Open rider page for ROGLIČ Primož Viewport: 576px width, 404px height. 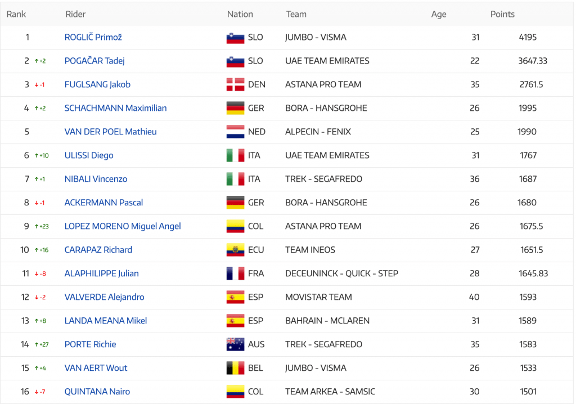(x=93, y=37)
